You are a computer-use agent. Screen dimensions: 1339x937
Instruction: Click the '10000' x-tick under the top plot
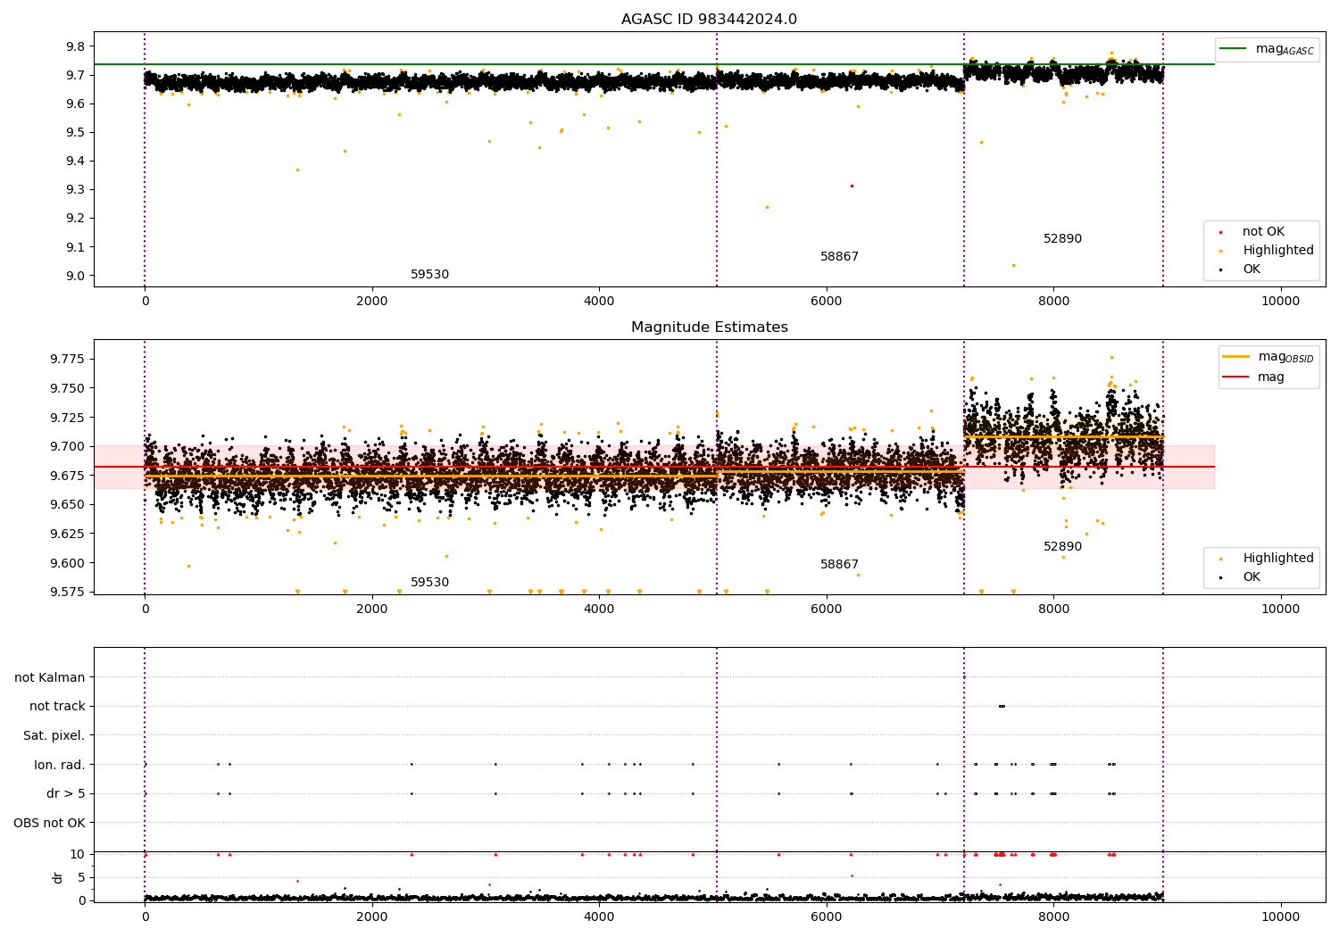(x=1280, y=301)
